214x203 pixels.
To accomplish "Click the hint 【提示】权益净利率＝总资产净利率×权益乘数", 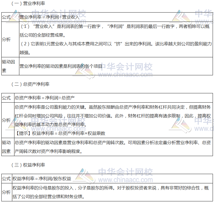I will click(60, 133).
